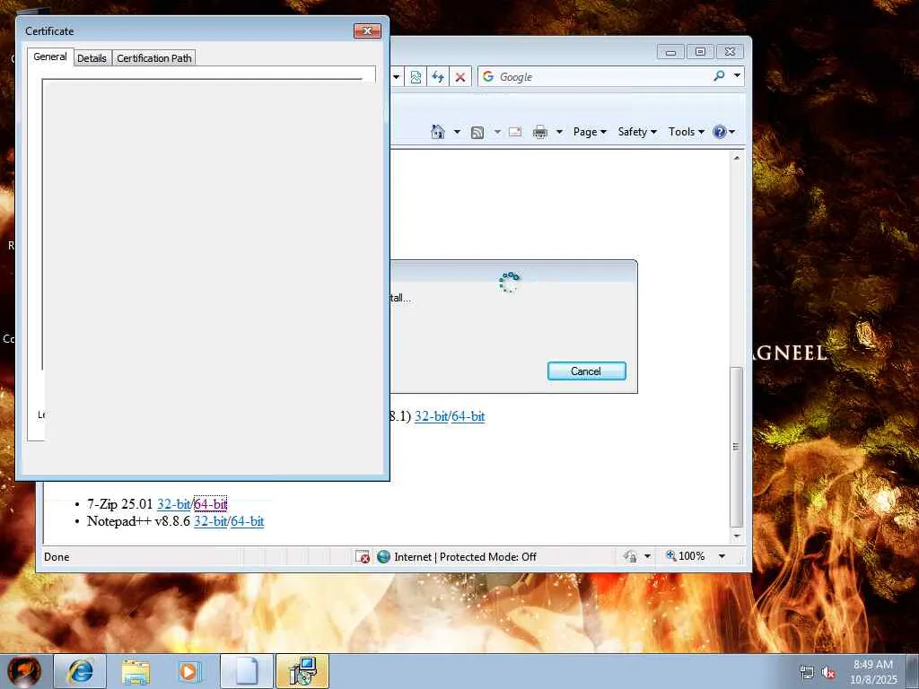Viewport: 919px width, 689px height.
Task: Click the muted volume tray icon
Action: pyautogui.click(x=828, y=672)
